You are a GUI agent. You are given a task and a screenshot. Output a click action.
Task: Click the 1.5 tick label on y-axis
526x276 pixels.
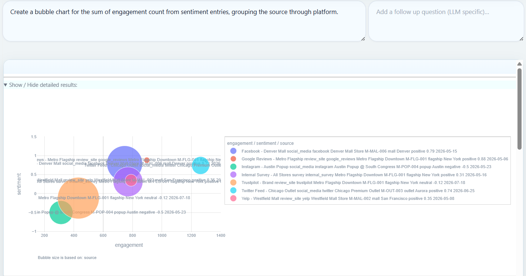[34, 137]
